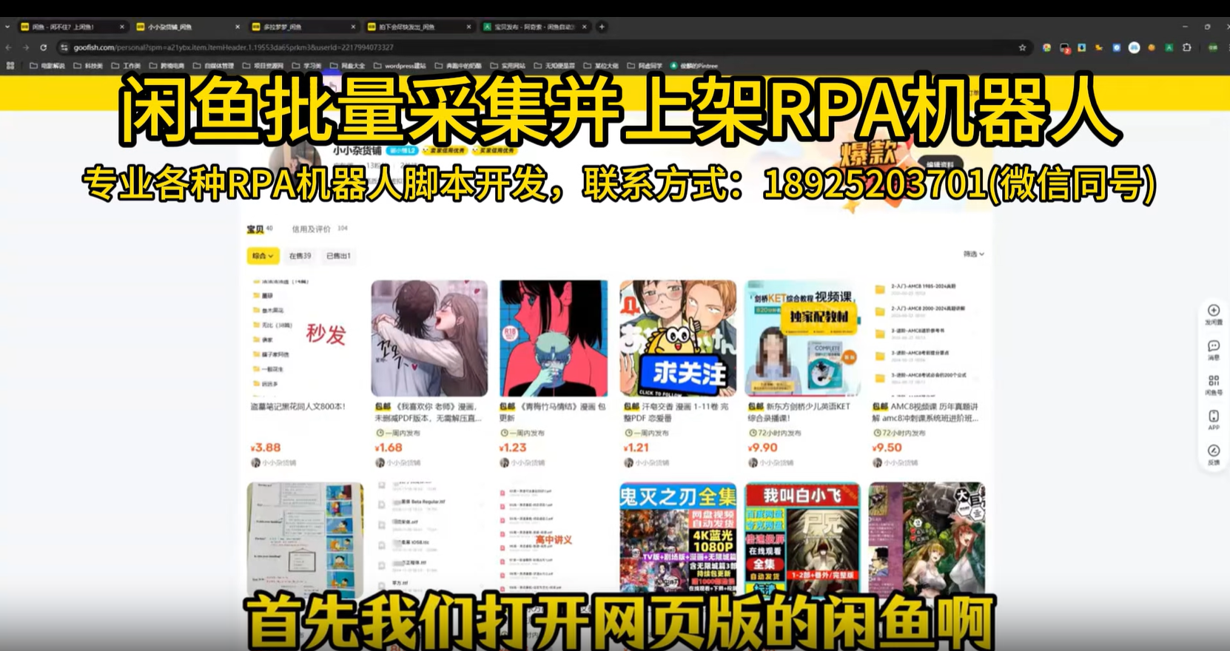Click the ¥1.23 price
The height and width of the screenshot is (651, 1230).
pos(514,448)
